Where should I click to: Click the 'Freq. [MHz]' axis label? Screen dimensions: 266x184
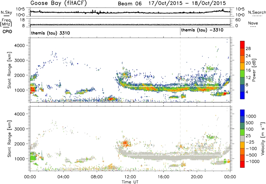click(6, 22)
